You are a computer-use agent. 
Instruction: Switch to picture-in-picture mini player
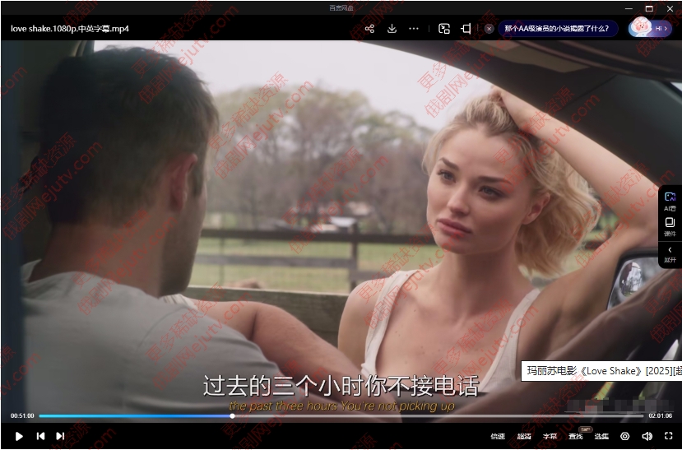click(x=443, y=29)
